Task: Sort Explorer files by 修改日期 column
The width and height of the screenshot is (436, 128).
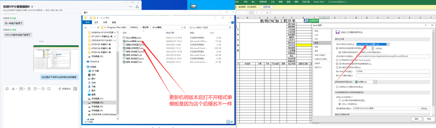Action: pos(170,33)
